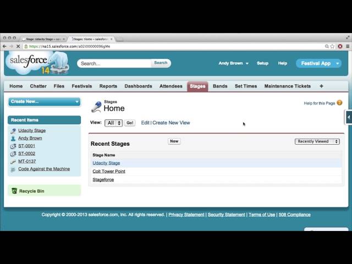Viewport: 352px width, 264px height.
Task: Click the Edit view link
Action: pyautogui.click(x=145, y=123)
